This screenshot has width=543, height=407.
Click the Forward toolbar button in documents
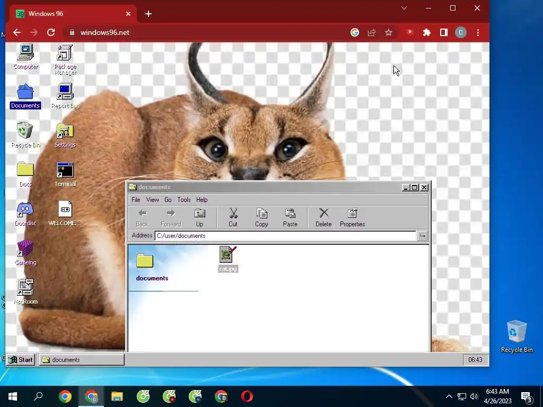[x=171, y=218]
